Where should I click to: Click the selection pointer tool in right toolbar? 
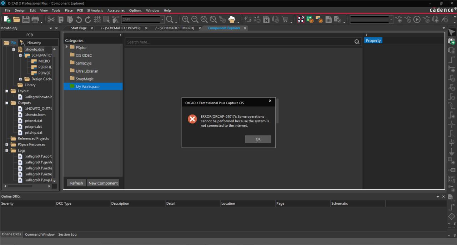[452, 32]
